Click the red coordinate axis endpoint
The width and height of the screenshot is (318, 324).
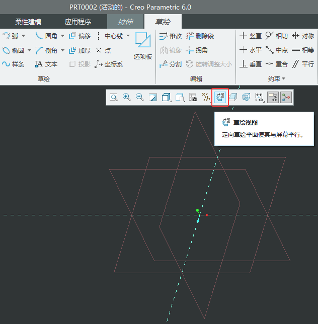click(207, 215)
